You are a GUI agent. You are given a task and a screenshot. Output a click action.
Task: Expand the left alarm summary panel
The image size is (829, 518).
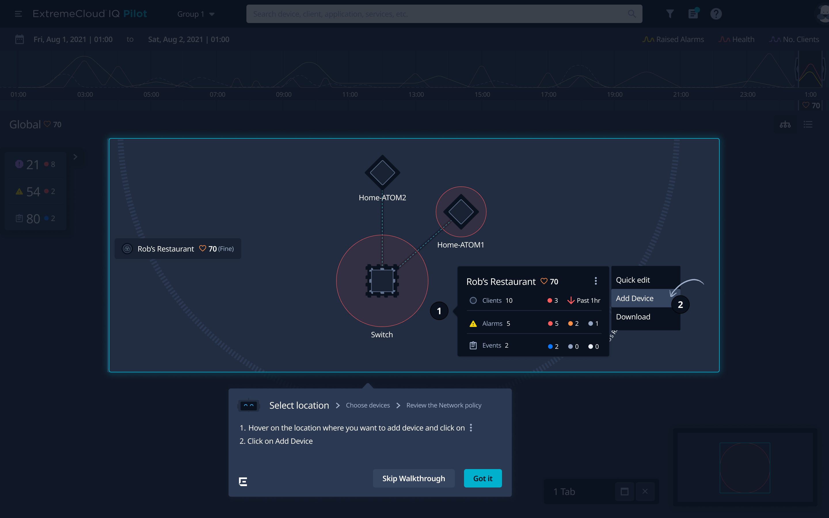coord(75,157)
